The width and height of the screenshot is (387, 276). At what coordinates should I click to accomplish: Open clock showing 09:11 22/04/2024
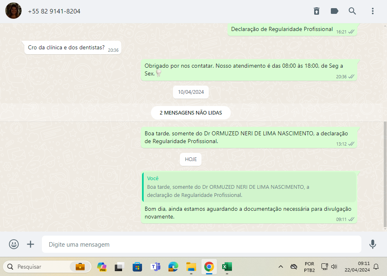point(357,267)
